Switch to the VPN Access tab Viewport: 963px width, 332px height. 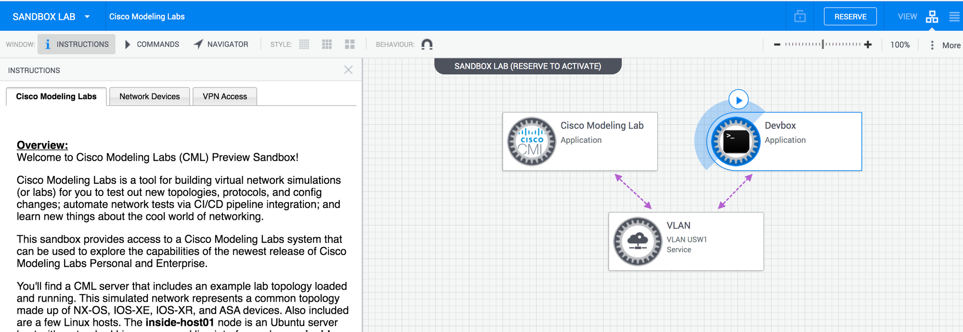click(225, 96)
